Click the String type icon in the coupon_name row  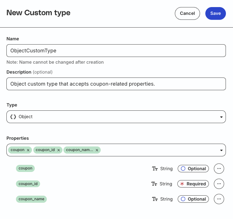(x=155, y=199)
